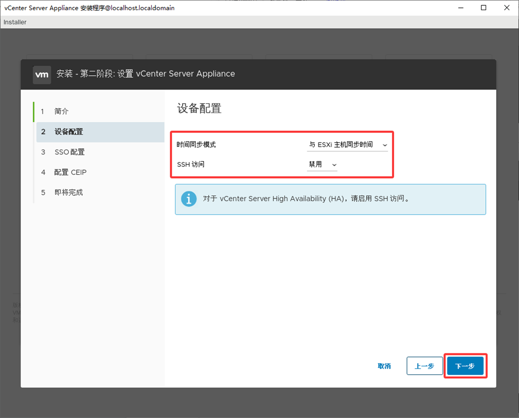Open step 5 即将完成

click(x=69, y=192)
